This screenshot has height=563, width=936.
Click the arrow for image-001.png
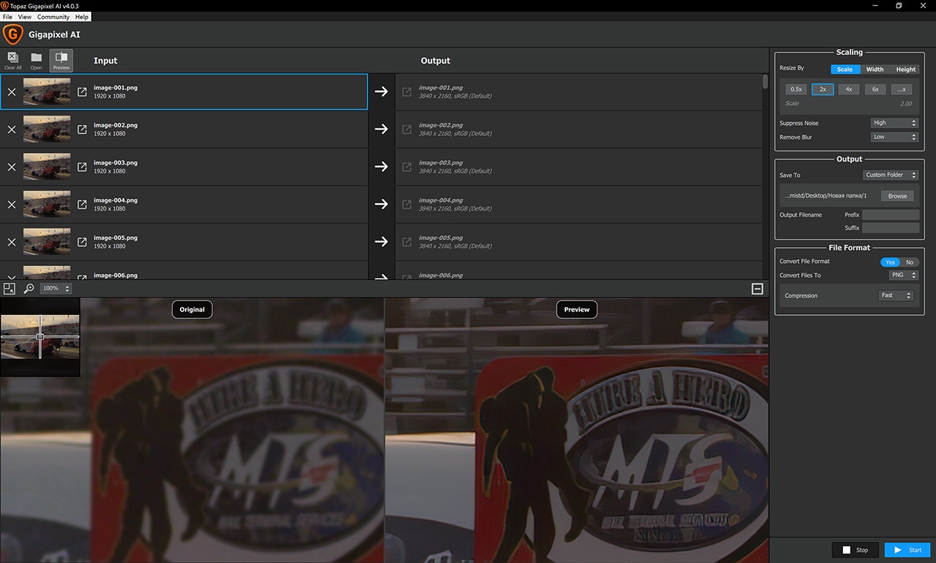click(x=381, y=92)
